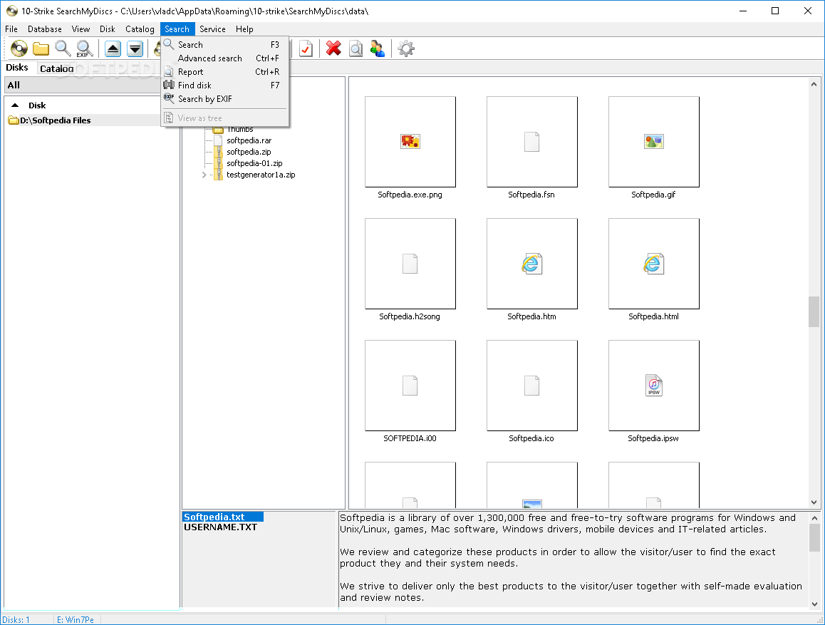Click the E: Win7Pe status bar entry
This screenshot has height=625, width=825.
click(x=76, y=620)
